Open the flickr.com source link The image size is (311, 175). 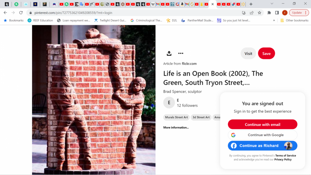[x=189, y=64]
